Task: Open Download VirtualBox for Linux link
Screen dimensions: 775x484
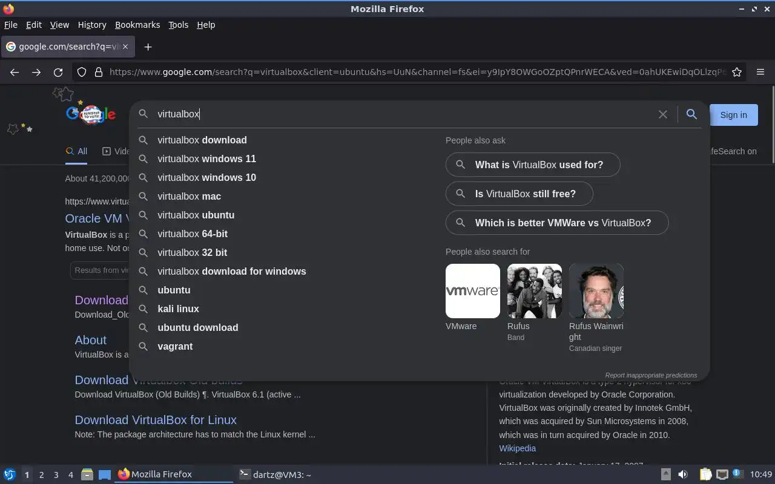Action: click(156, 420)
